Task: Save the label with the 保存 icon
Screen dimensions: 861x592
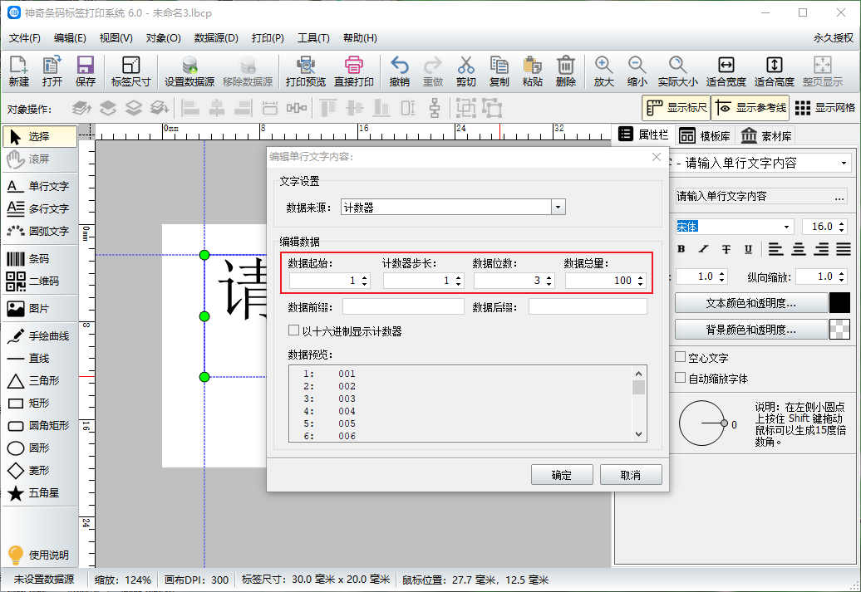Action: pyautogui.click(x=85, y=71)
